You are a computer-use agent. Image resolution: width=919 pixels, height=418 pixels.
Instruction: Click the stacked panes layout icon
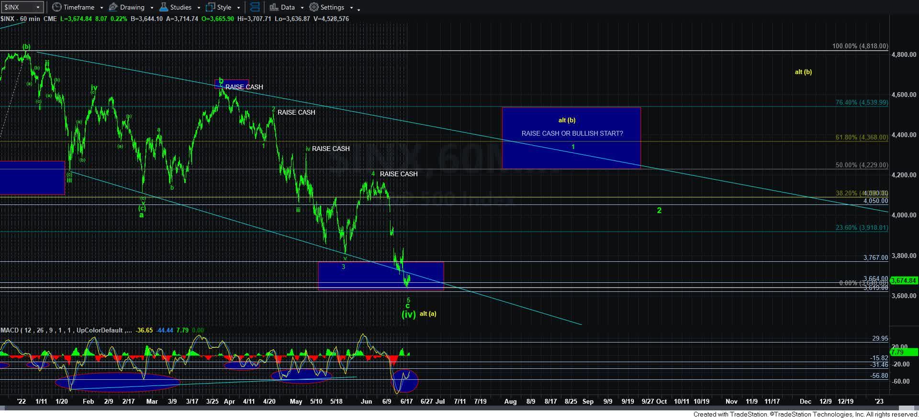[x=255, y=7]
